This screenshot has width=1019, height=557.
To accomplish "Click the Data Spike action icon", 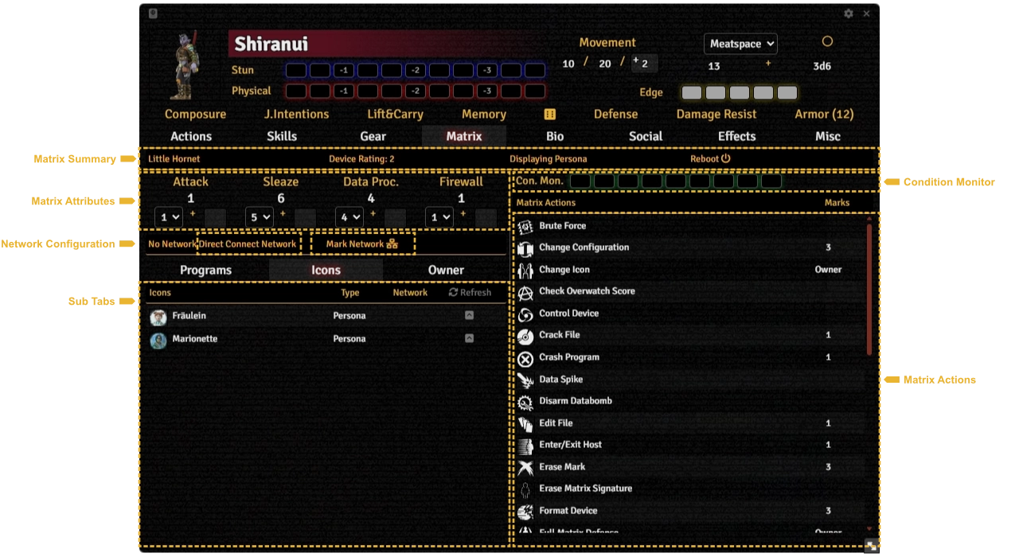I will click(525, 380).
